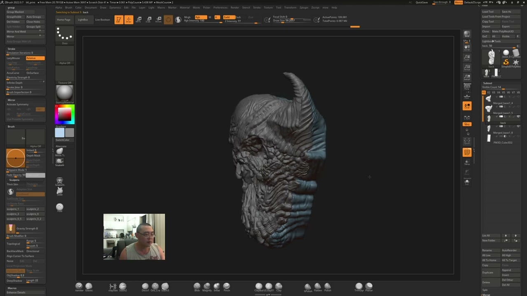Toggle the Relative lazy mouse option
This screenshot has height=296, width=527.
[35, 58]
